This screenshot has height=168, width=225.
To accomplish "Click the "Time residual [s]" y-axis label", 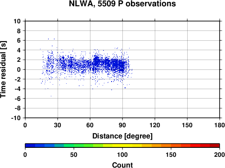I will click(3, 69).
